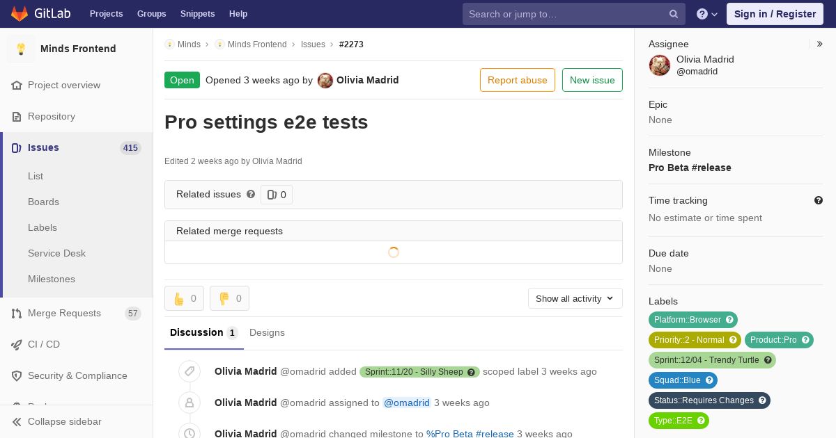Click the Type::E2E label help icon
This screenshot has width=836, height=438.
click(x=701, y=421)
